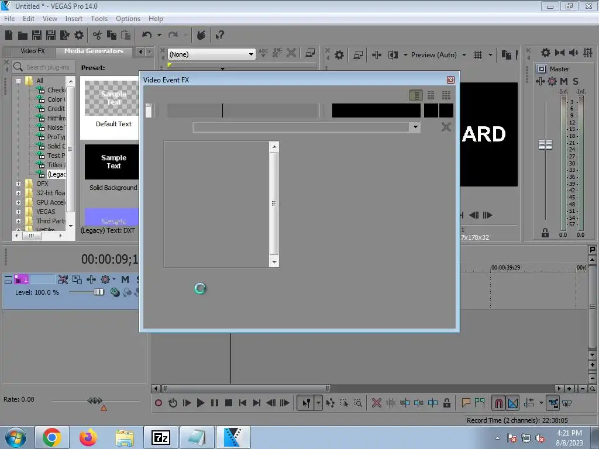Click the Split Screen View icon

[393, 55]
